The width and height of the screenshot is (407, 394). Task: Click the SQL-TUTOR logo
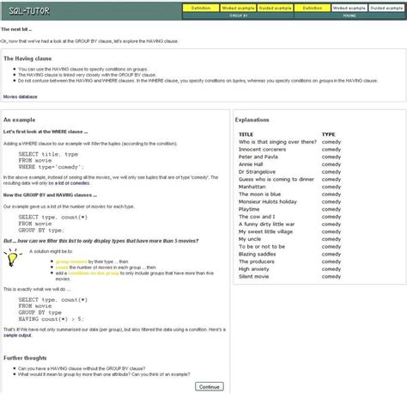coord(29,11)
